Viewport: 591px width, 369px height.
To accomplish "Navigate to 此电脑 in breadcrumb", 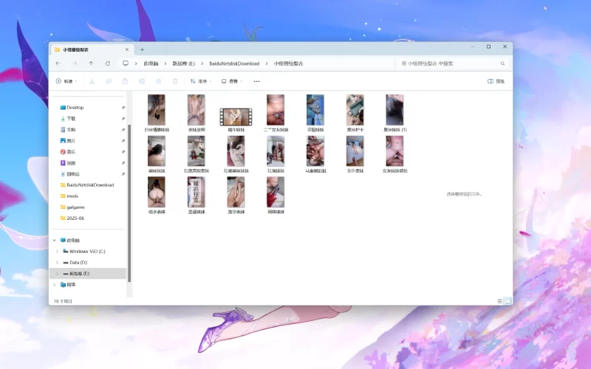I will [x=151, y=63].
